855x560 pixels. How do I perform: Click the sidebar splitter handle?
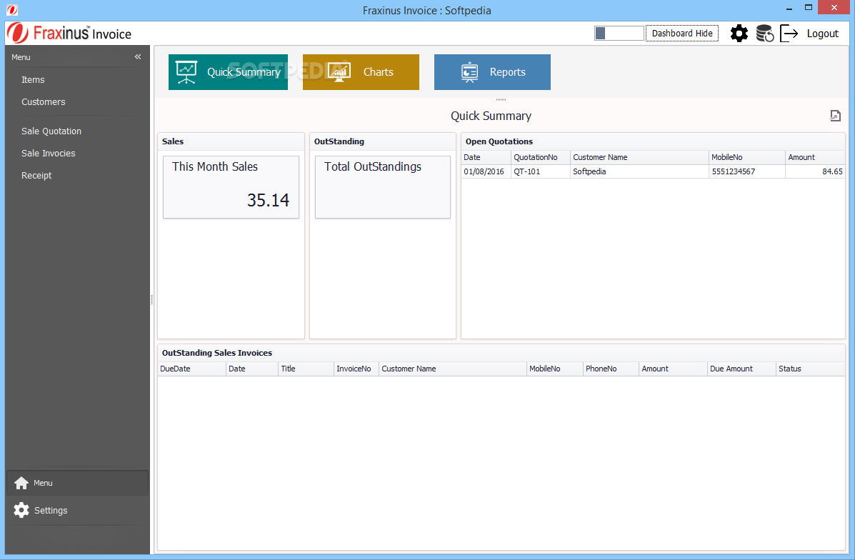[151, 299]
